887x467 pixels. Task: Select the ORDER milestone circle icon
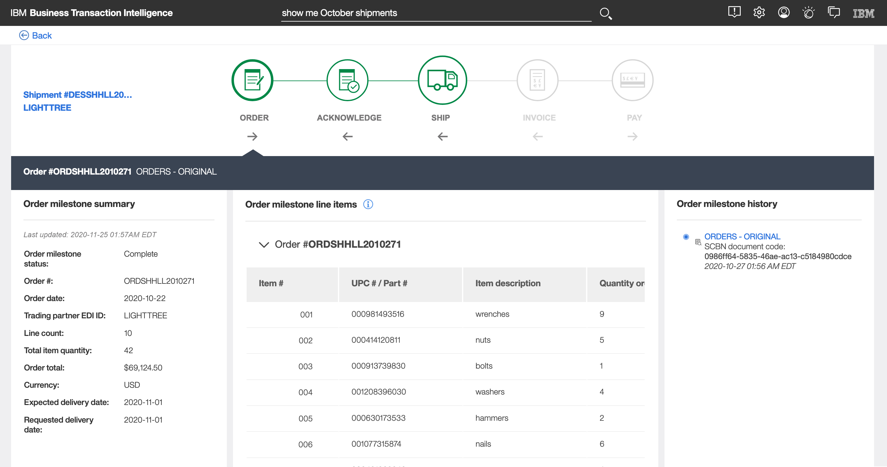click(x=252, y=80)
